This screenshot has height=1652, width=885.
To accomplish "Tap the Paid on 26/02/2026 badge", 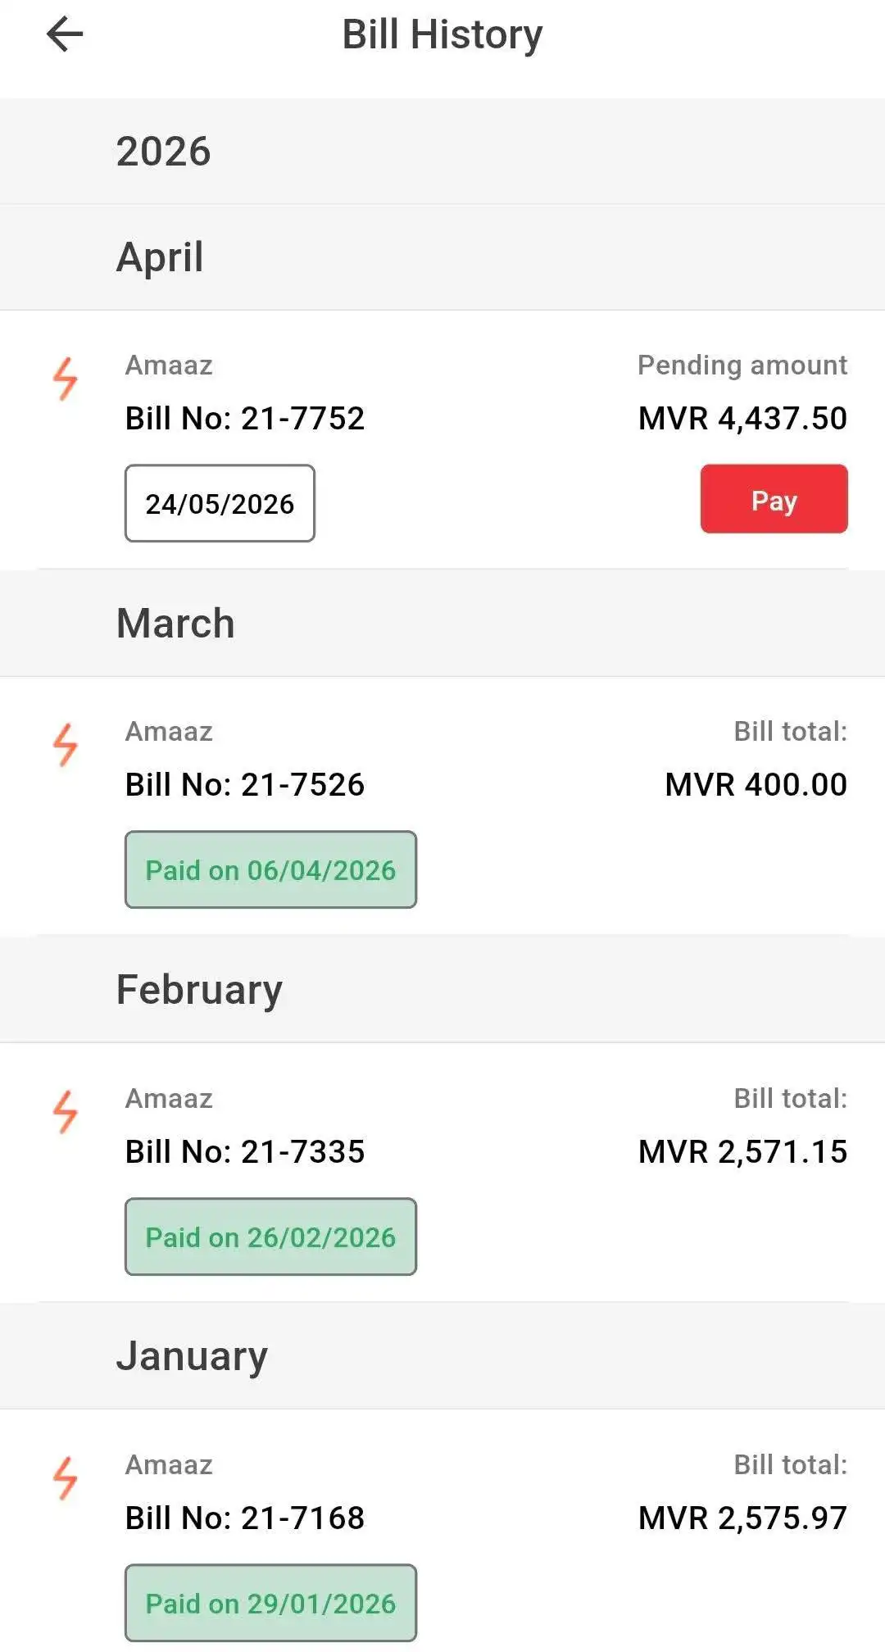I will pos(270,1237).
